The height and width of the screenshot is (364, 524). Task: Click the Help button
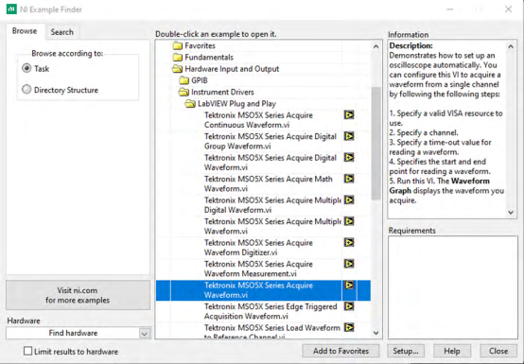(452, 351)
